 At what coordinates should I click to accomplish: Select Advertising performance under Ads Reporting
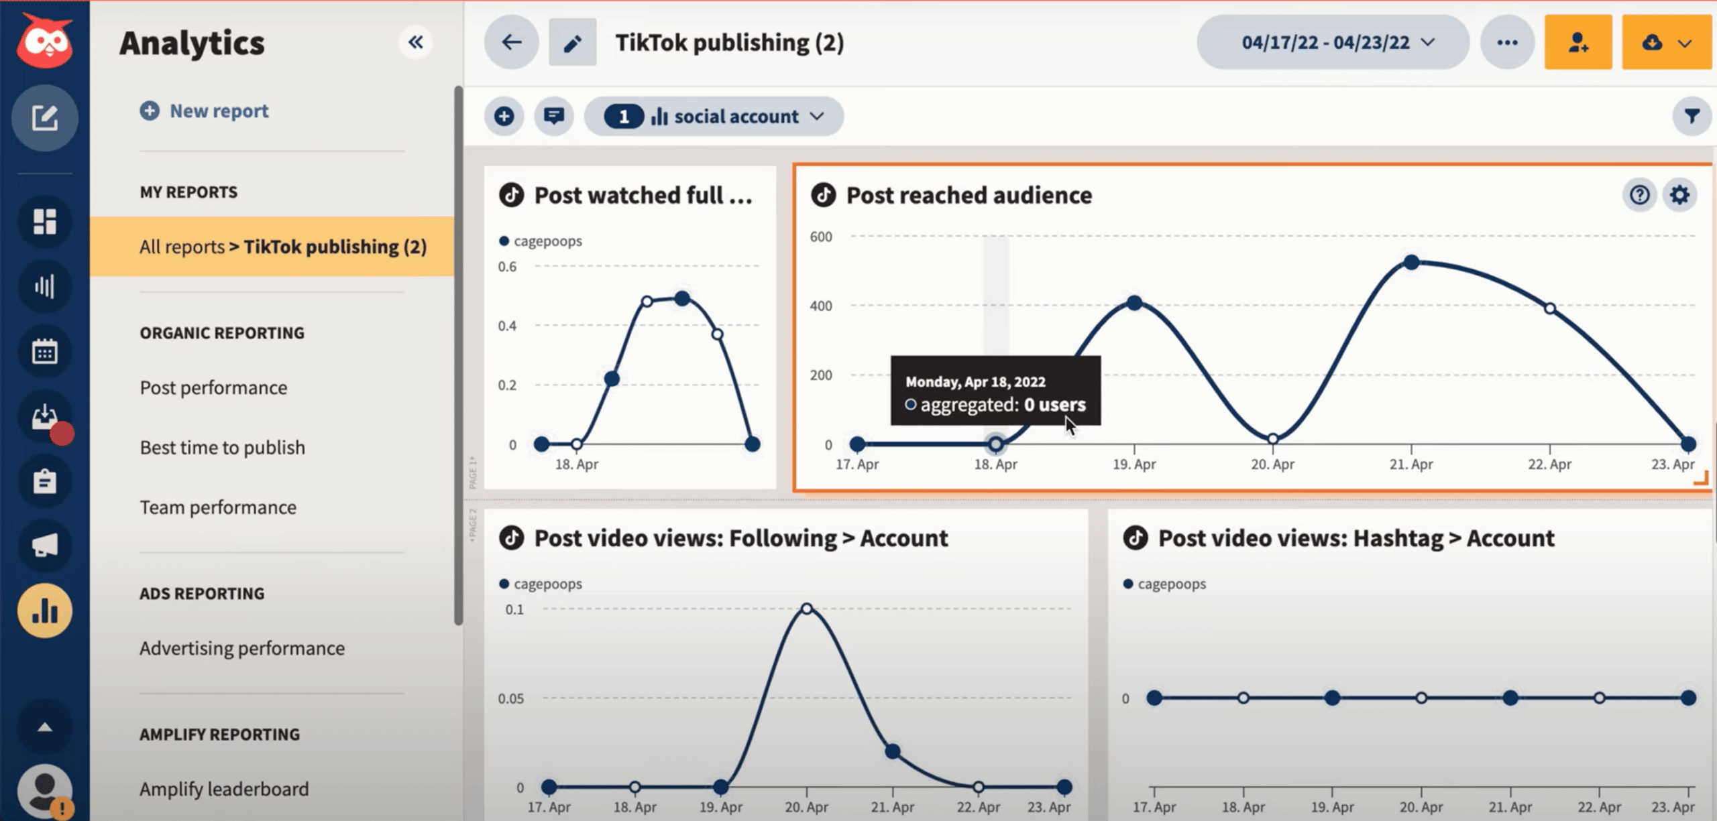pyautogui.click(x=242, y=647)
